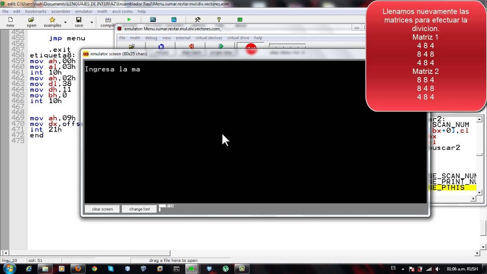Click the editor horizontal scrollbar left arrow
The image size is (487, 274).
[x=5, y=253]
